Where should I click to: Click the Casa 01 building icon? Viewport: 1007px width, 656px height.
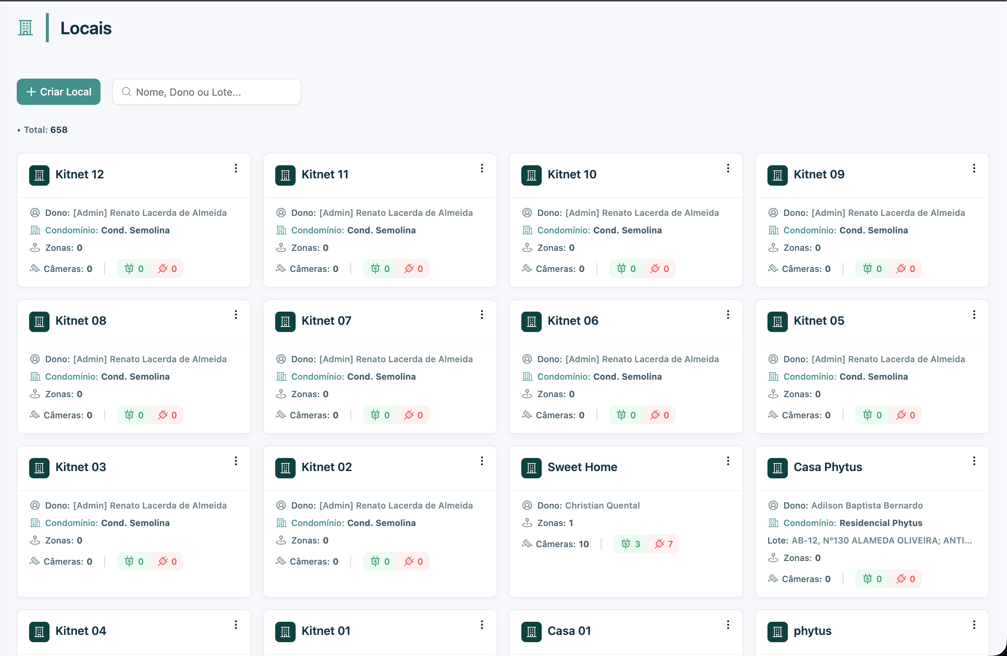click(x=532, y=632)
